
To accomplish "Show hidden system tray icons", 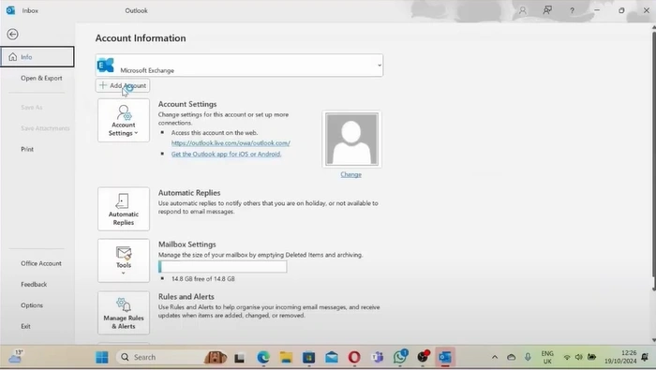I will pos(495,358).
